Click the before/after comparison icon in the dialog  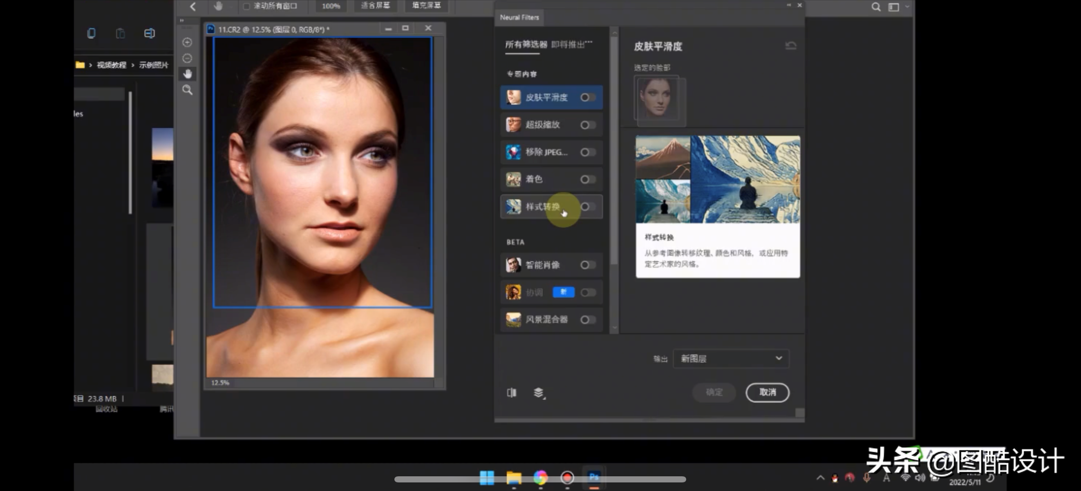512,393
